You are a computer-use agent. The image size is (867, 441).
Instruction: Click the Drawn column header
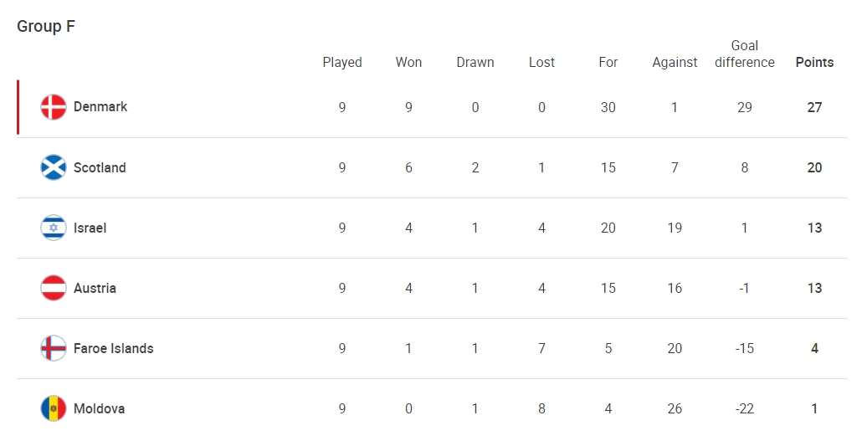(x=475, y=63)
